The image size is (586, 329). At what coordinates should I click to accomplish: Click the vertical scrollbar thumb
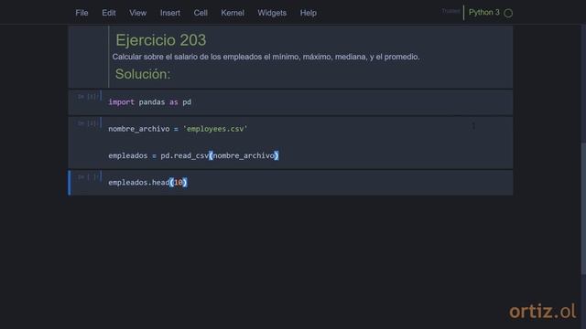[583, 209]
